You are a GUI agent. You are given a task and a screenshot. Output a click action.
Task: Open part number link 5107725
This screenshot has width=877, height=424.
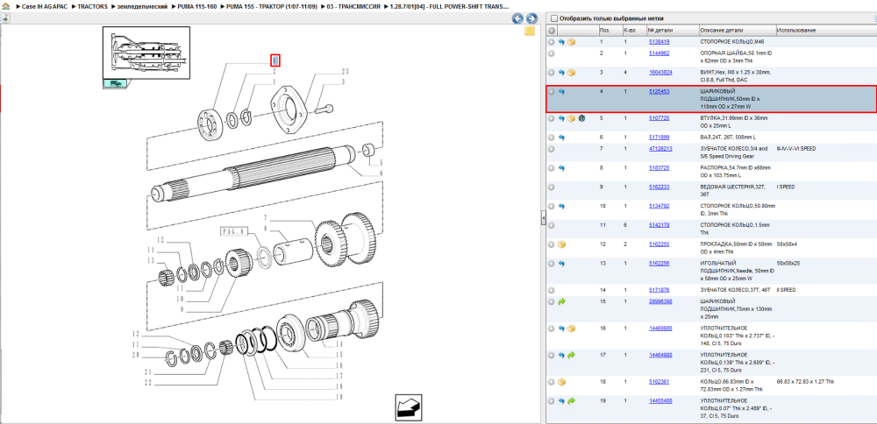coord(659,118)
